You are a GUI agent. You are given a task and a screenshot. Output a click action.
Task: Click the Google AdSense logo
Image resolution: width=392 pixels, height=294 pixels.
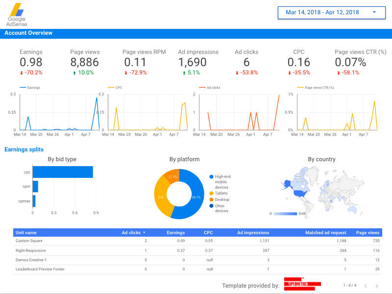point(17,15)
